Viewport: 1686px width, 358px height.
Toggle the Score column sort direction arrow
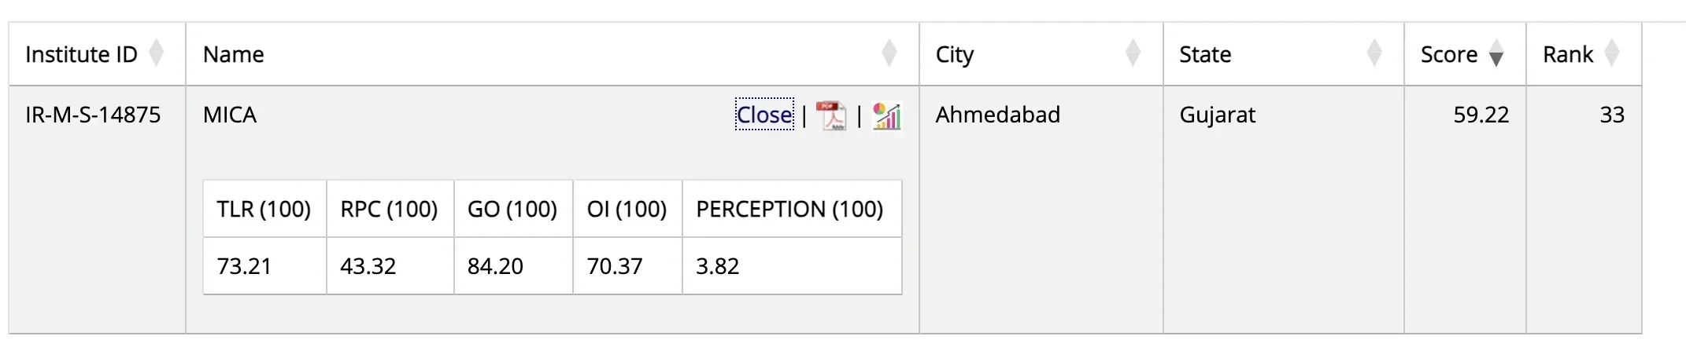tap(1496, 54)
